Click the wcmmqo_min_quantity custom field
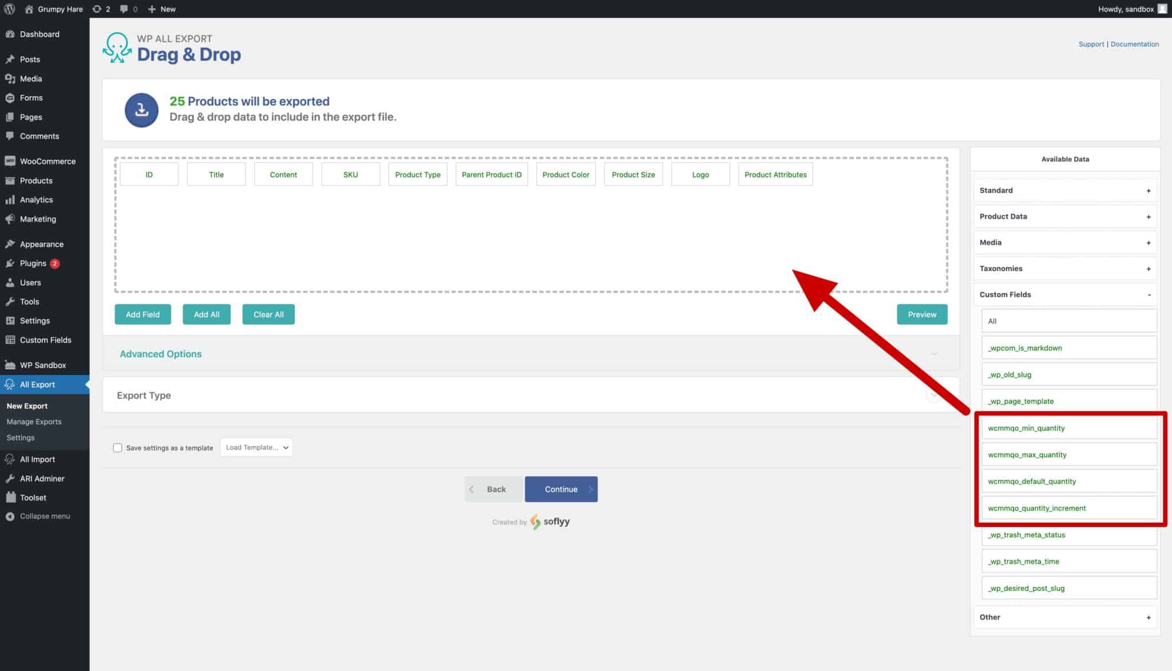 1026,428
